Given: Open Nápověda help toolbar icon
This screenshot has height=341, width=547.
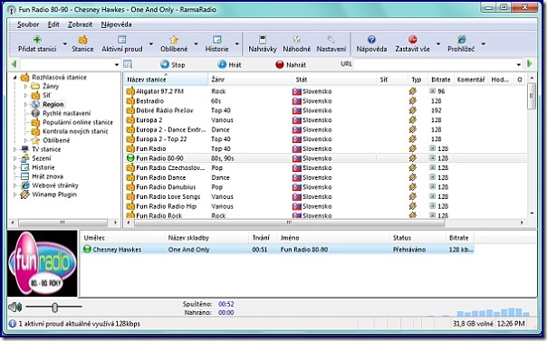Looking at the screenshot, I should pyautogui.click(x=371, y=40).
